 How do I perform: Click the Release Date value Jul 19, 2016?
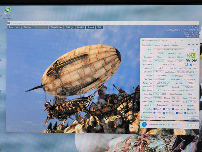pyautogui.click(x=159, y=61)
